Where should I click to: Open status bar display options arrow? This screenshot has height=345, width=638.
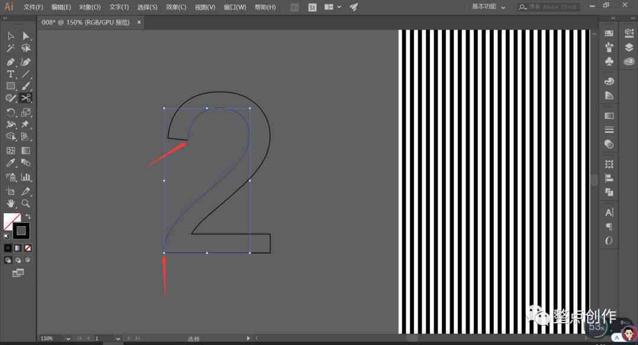tap(248, 338)
